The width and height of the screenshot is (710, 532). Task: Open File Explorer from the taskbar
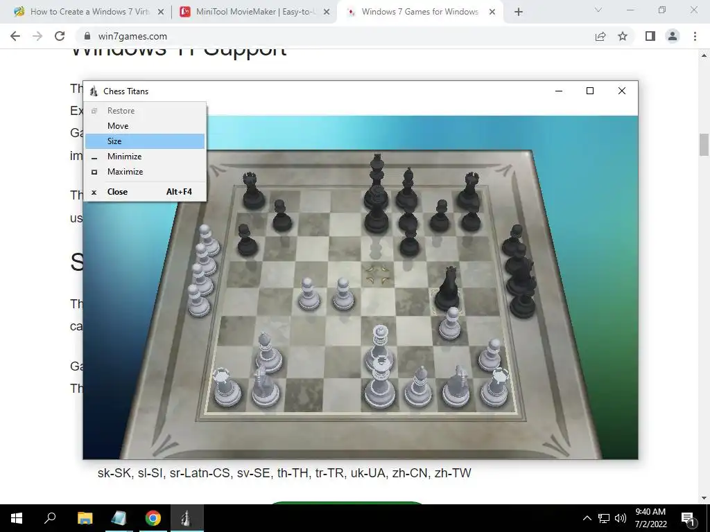click(x=85, y=518)
